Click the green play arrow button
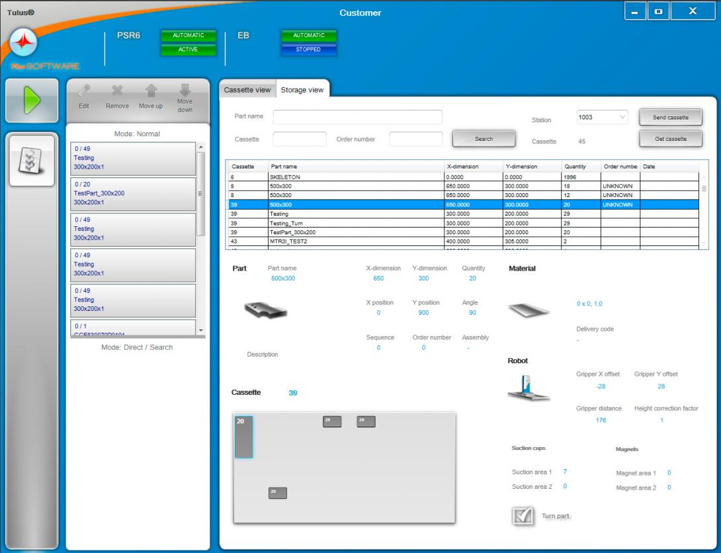Viewport: 721px width, 553px height. (x=33, y=101)
